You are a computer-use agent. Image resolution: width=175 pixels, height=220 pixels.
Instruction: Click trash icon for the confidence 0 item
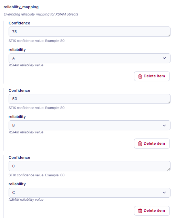click(140, 211)
